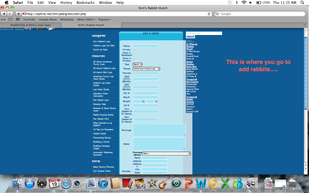Open the Breed dropdown American Fuzzy Lop
This screenshot has width=309, height=193.
point(146,69)
